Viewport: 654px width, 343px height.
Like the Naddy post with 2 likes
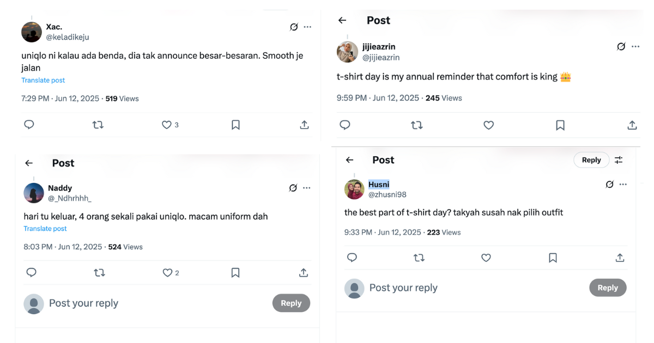tap(167, 272)
